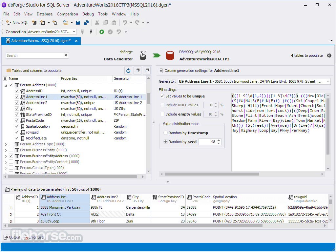Close the AdventureWorks dgen tab
This screenshot has height=252, width=336.
pos(76,41)
